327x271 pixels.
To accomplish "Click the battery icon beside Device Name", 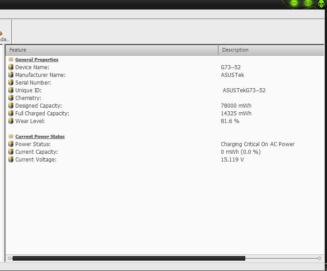I will [x=11, y=67].
